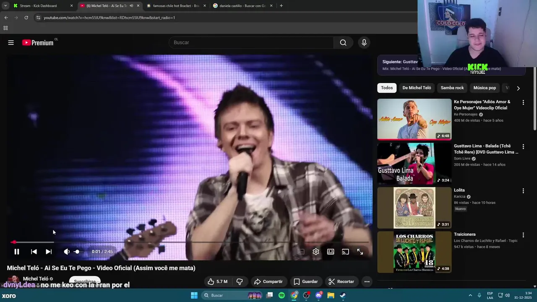This screenshot has width=537, height=302.
Task: Open options menu for Traicionera video
Action: pos(523,235)
